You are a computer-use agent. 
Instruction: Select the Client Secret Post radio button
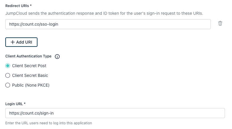tap(8, 66)
